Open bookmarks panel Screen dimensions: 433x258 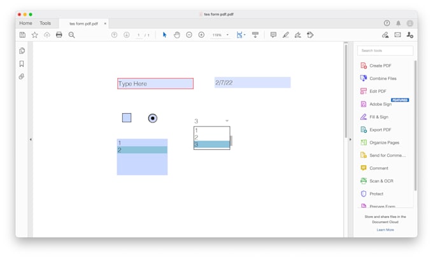(x=22, y=64)
